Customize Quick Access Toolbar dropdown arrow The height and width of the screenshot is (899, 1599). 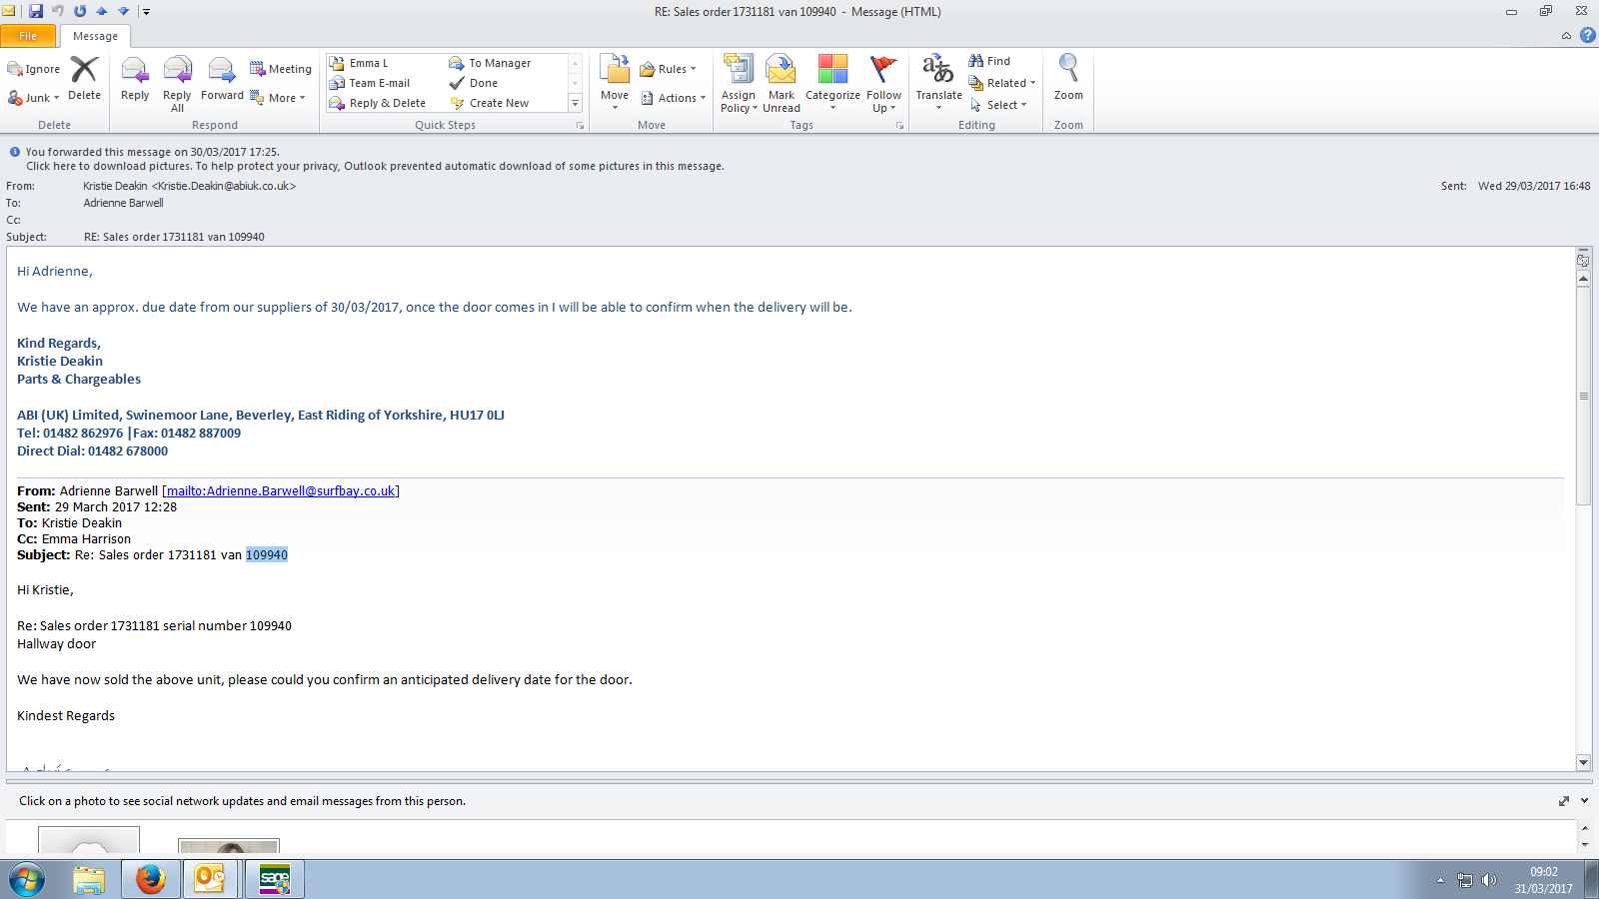(146, 12)
